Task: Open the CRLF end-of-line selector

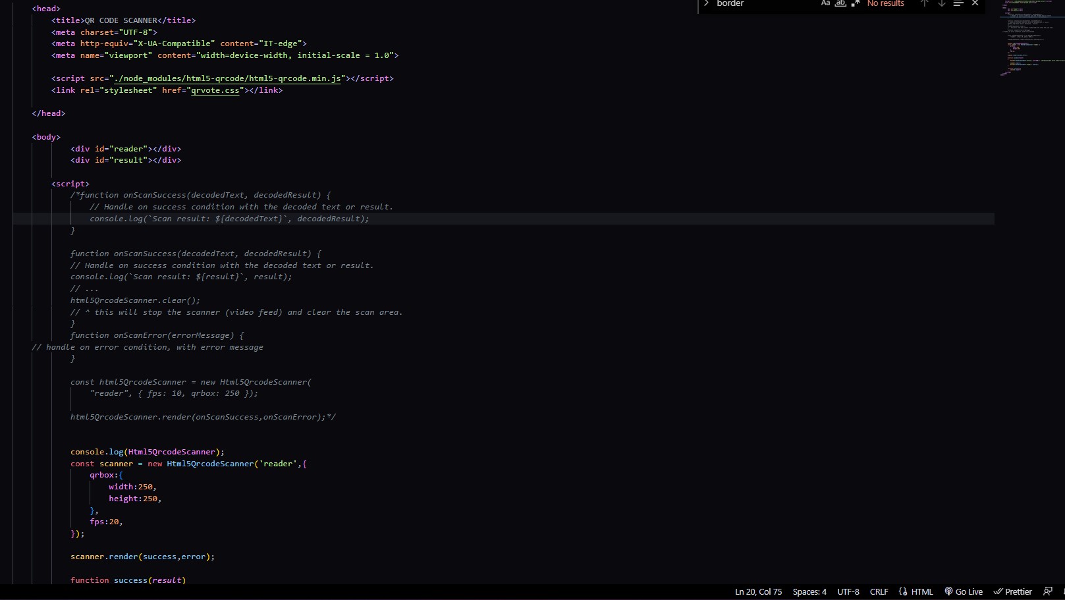Action: (879, 591)
